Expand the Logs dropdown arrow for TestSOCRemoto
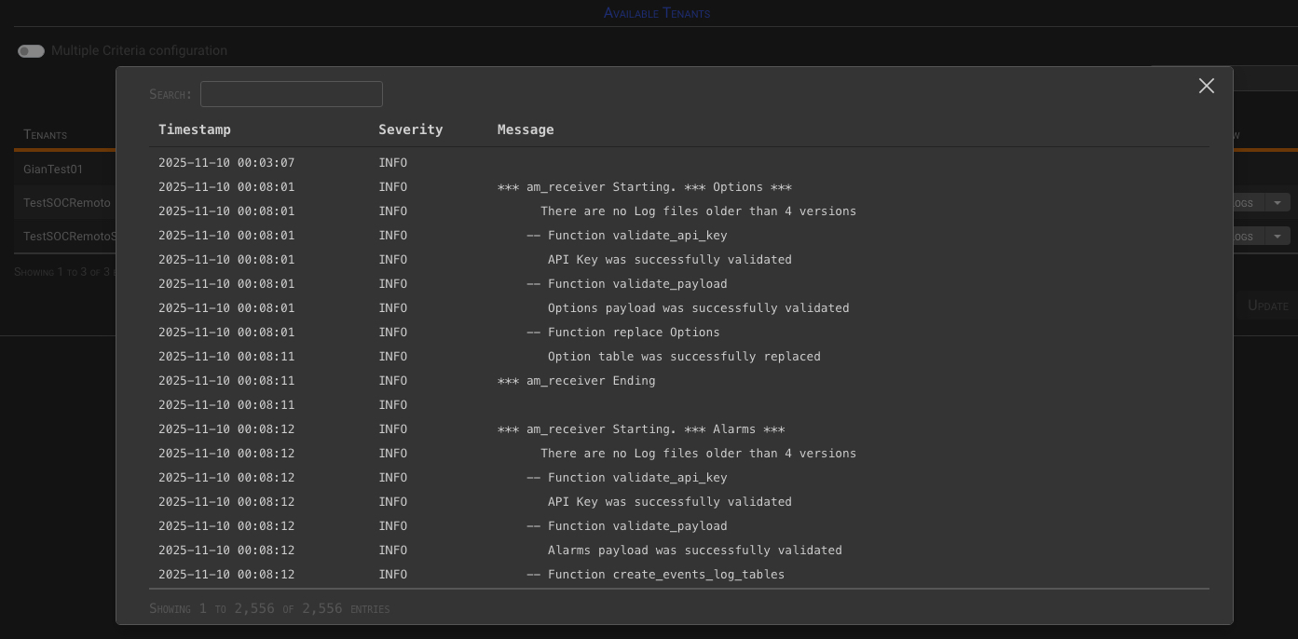Screen dimensions: 1298x639 [x=1278, y=203]
